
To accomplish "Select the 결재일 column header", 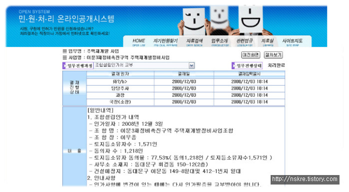I will [x=184, y=74].
